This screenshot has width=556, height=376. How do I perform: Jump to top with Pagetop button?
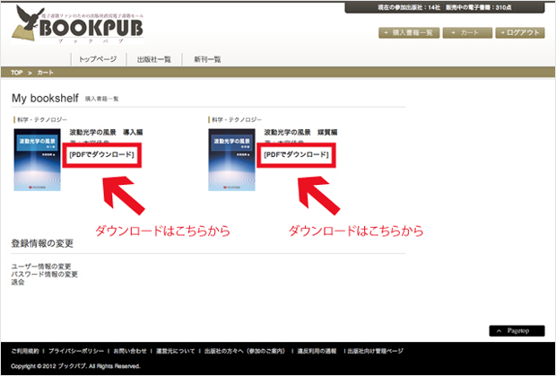point(517,330)
